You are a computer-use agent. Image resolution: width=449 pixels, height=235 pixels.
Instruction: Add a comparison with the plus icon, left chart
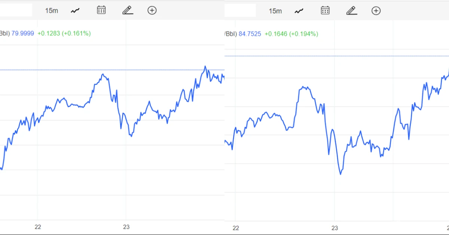coord(152,10)
